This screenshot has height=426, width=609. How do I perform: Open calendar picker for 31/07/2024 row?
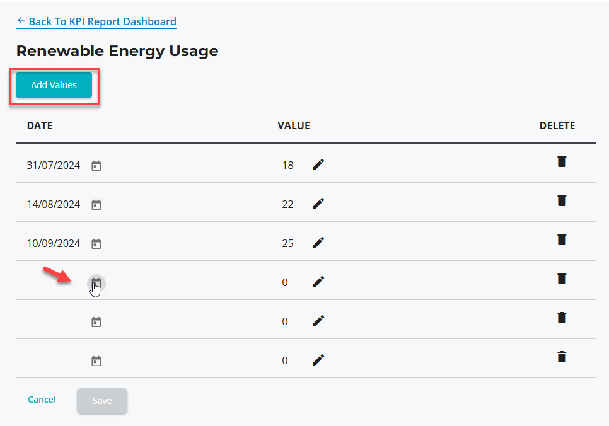[96, 166]
